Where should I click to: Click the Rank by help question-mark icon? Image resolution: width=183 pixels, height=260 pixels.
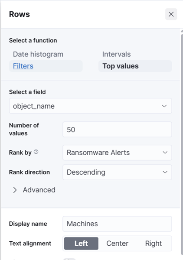[x=36, y=152]
